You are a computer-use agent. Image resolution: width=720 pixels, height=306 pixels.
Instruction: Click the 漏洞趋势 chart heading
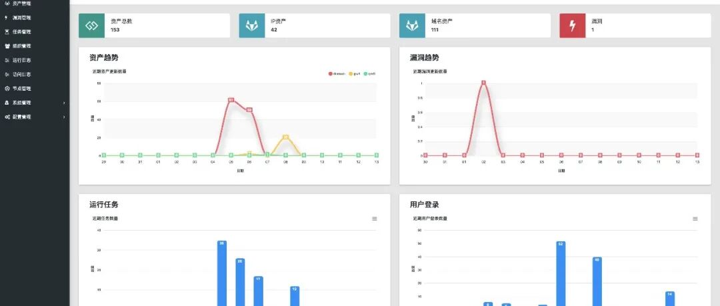[424, 57]
